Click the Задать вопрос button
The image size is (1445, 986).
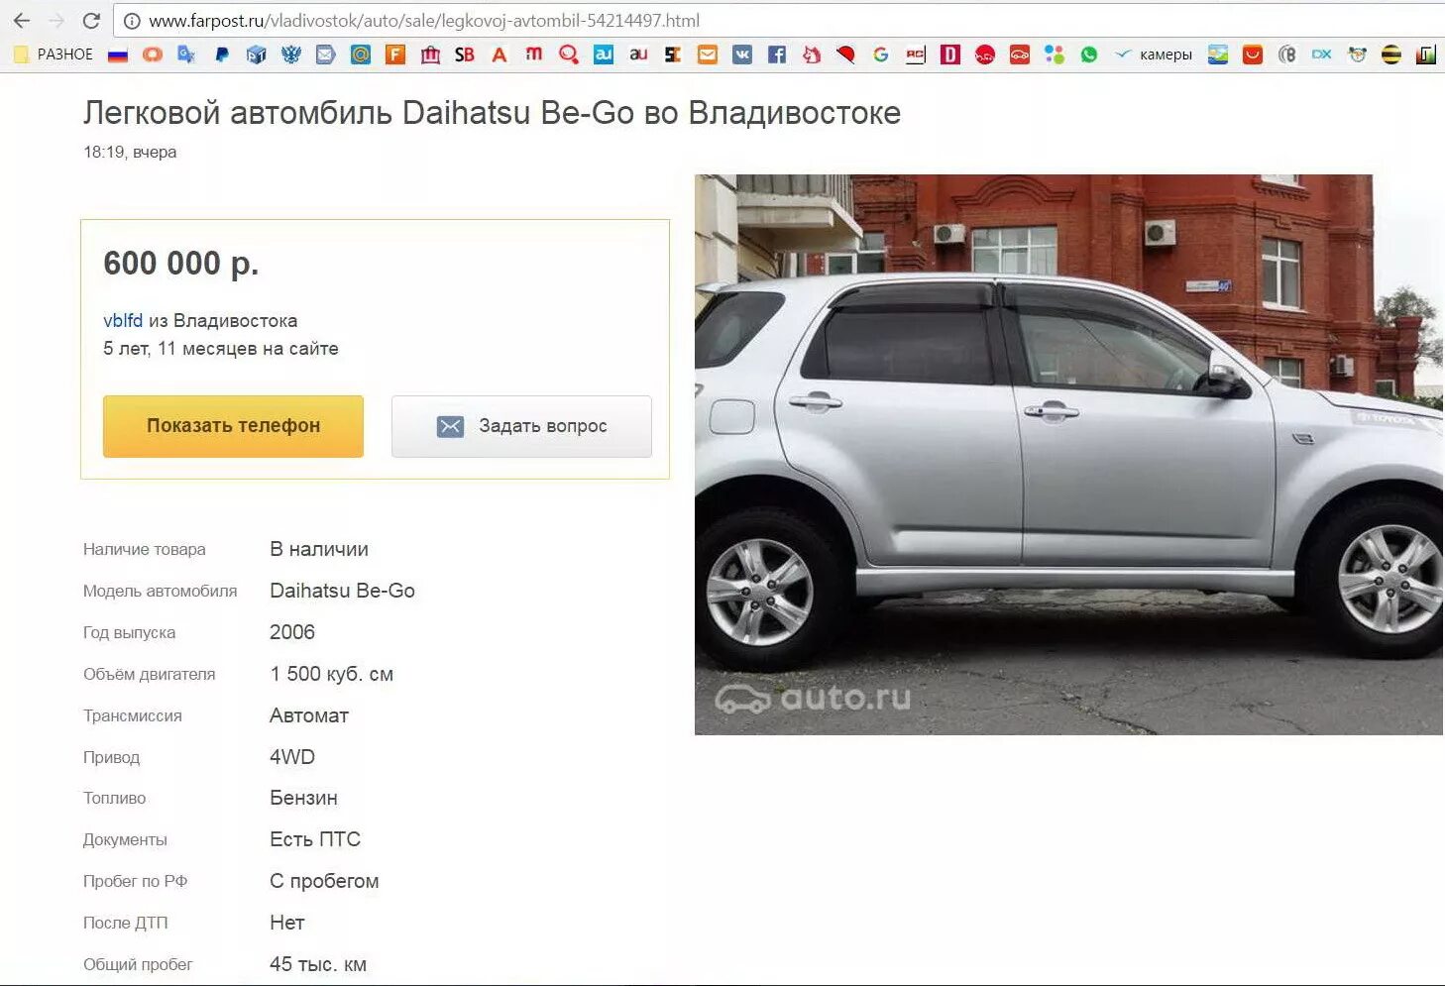pyautogui.click(x=521, y=426)
